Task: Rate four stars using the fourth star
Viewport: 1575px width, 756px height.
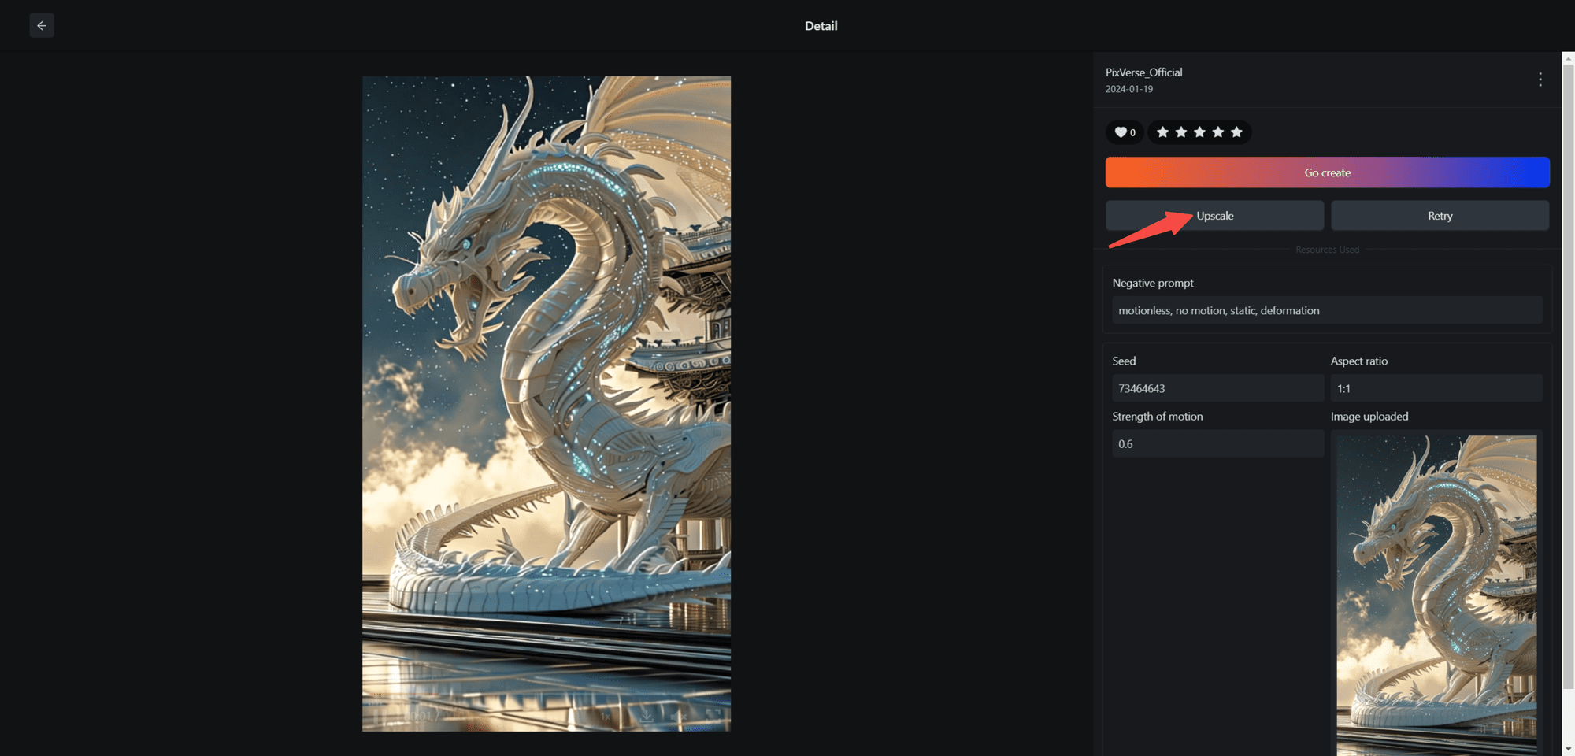Action: pos(1218,132)
